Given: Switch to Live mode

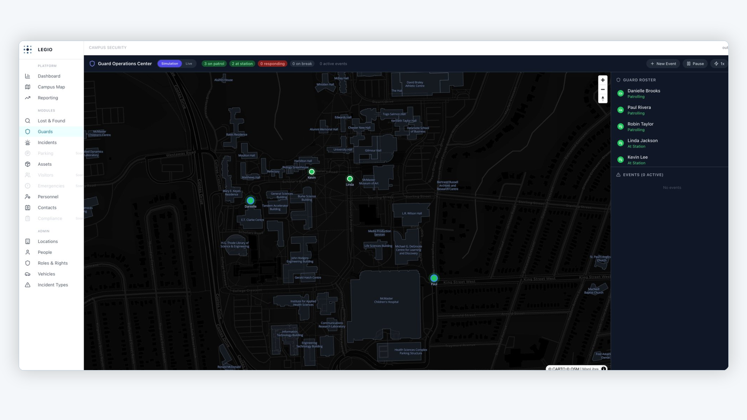Looking at the screenshot, I should coord(189,64).
